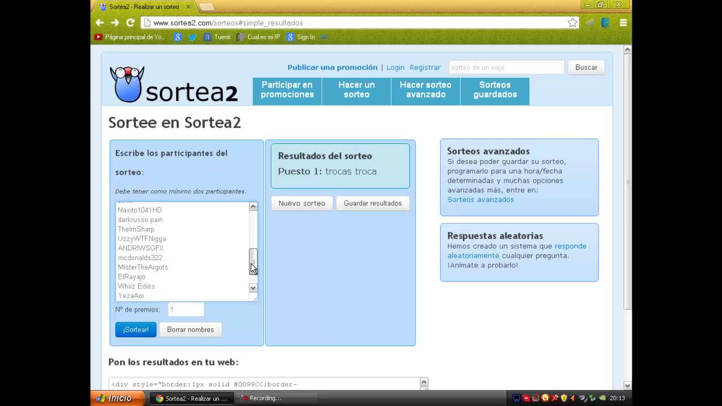
Task: Click participant darkrusso pain in list
Action: click(140, 220)
